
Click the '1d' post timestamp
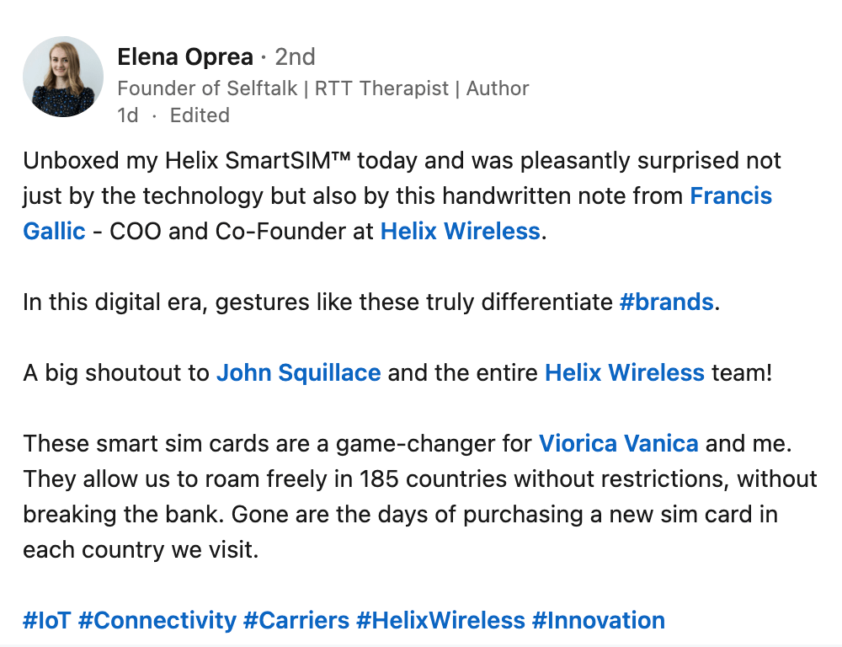tap(128, 115)
